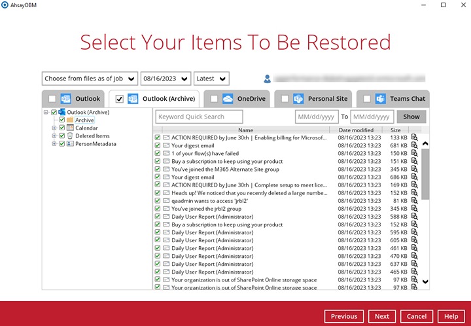Click the PersonMetadata folder icon
471x326 pixels.
click(70, 143)
